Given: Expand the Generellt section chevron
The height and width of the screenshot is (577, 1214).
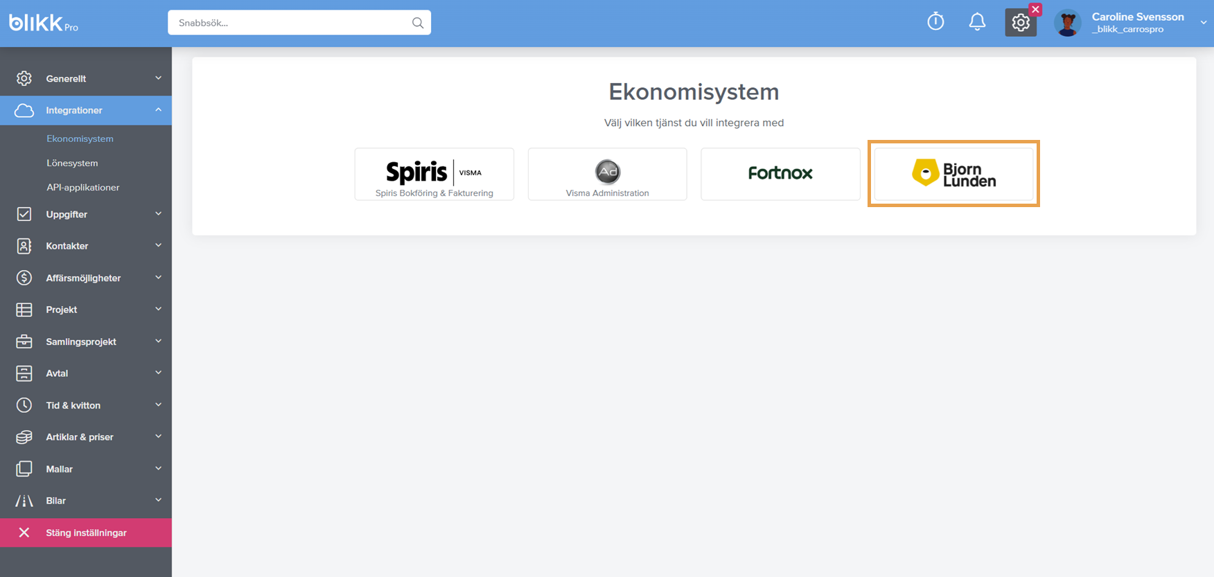Looking at the screenshot, I should 158,78.
